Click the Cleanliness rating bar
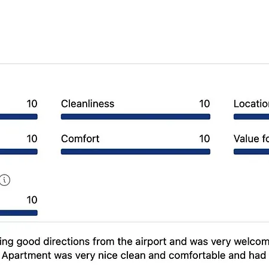Image resolution: width=269 pixels, height=269 pixels. coord(136,117)
